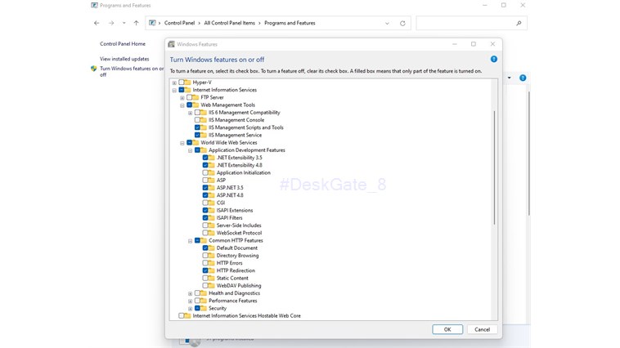This screenshot has height=348, width=620.
Task: Click the shield icon beside Turn Windows features
Action: coord(94,69)
